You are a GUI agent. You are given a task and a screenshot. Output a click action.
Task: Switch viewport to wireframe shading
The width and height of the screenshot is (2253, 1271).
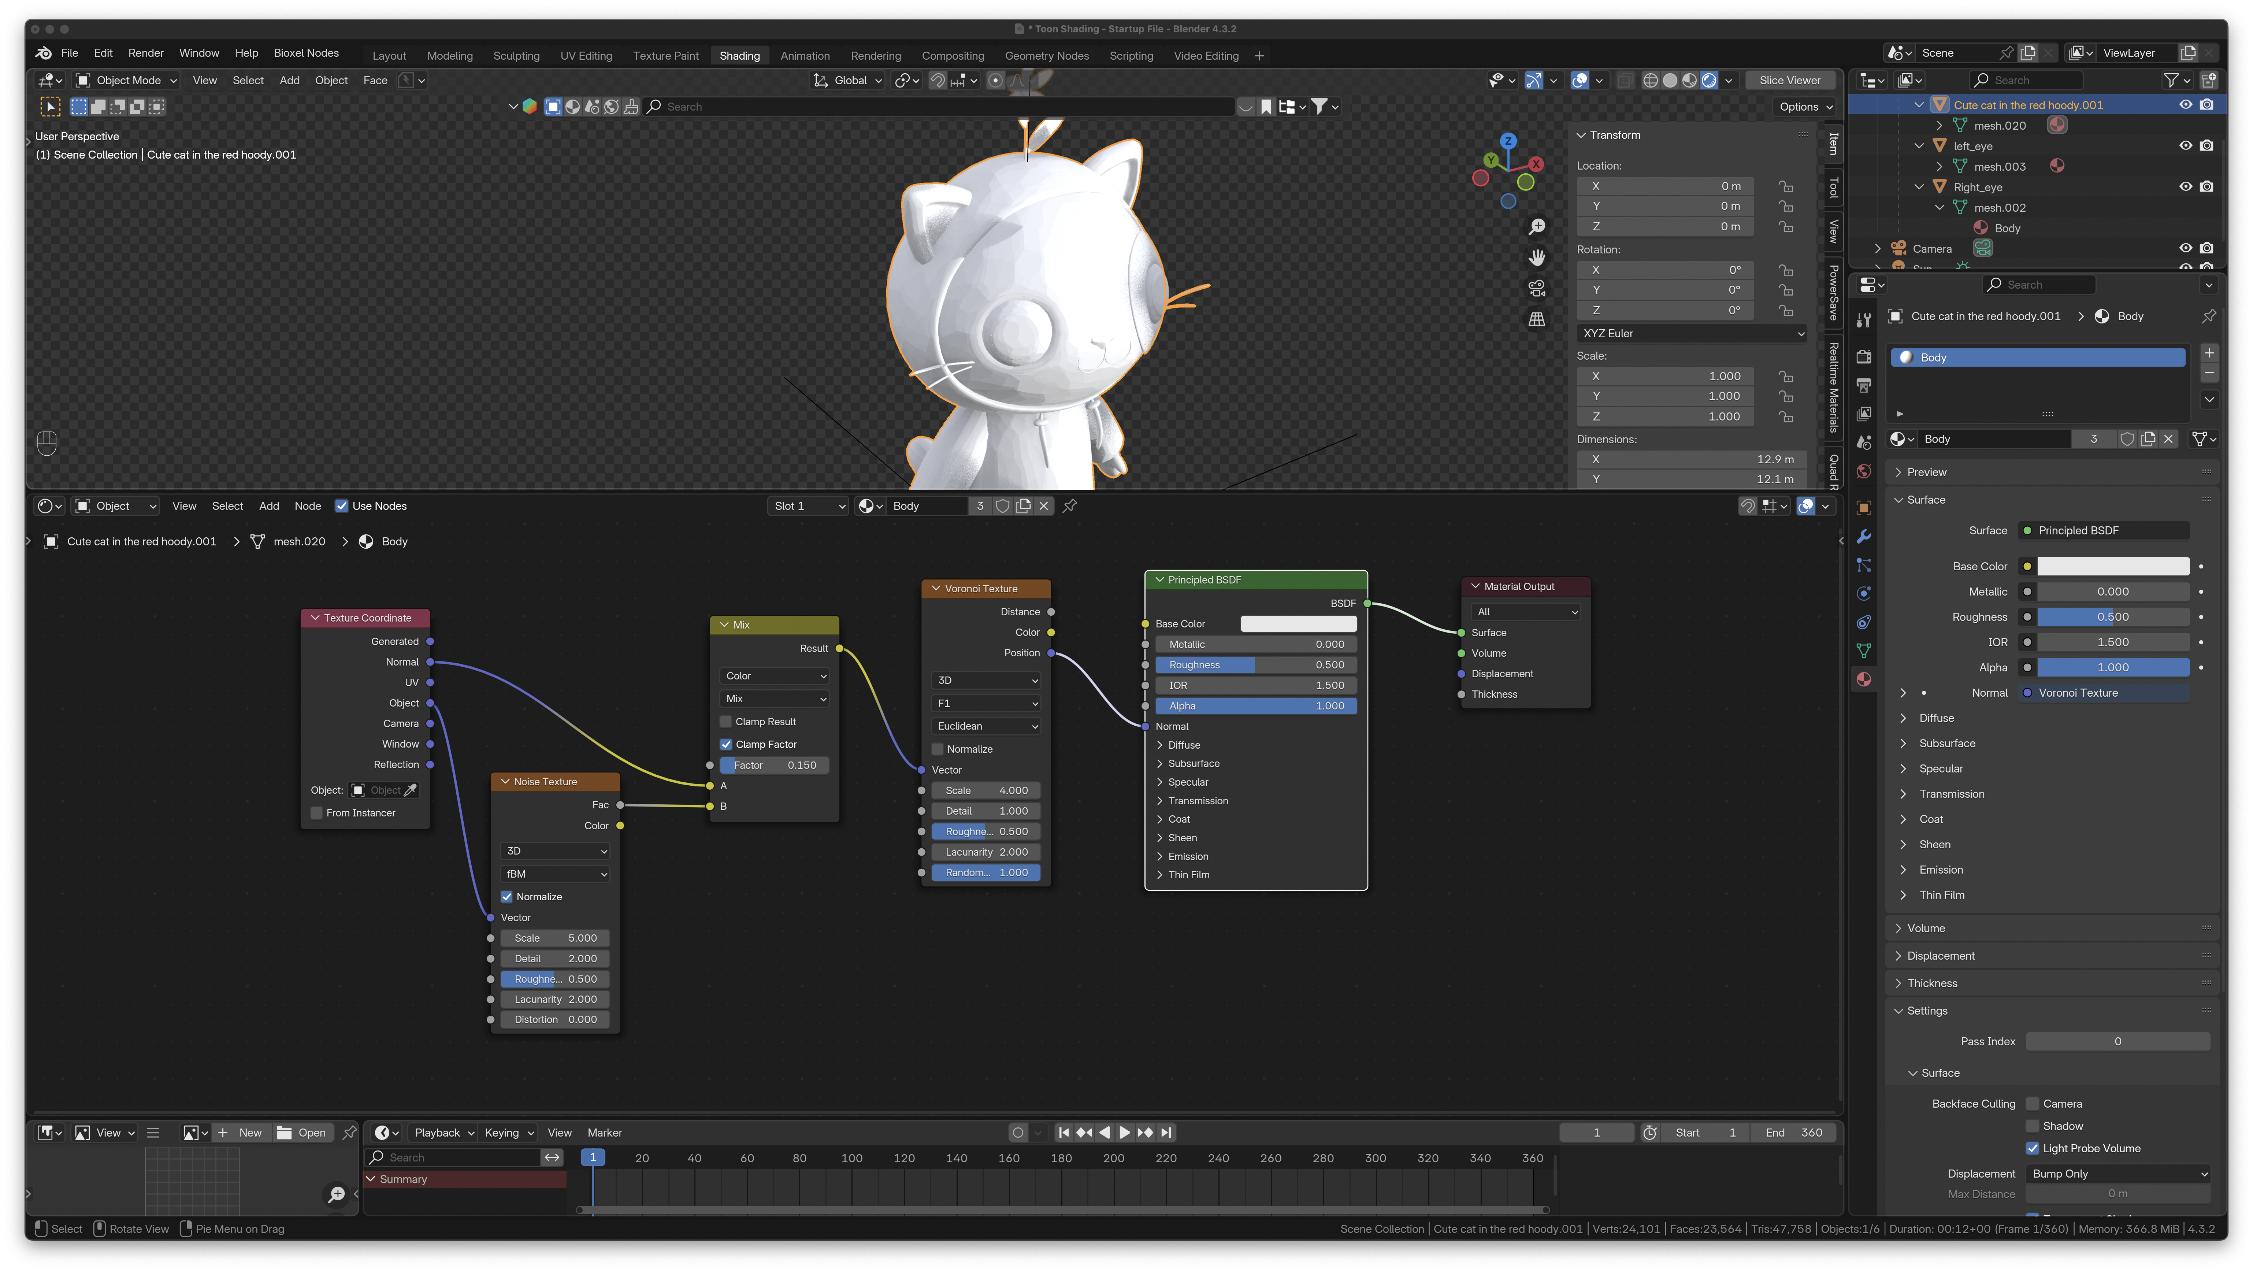[x=1651, y=81]
